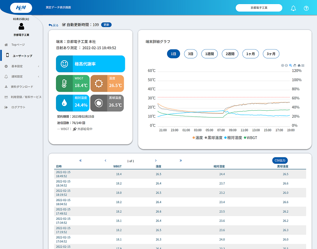The image size is (317, 249).
Task: Toggle WBGT series in chart legend
Action: pyautogui.click(x=250, y=138)
